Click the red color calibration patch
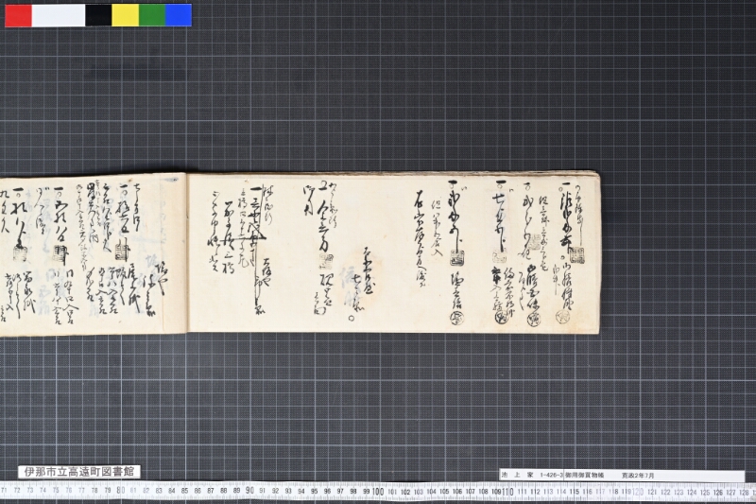This screenshot has height=504, width=756. coord(18,15)
